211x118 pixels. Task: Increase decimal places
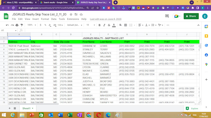55,25
